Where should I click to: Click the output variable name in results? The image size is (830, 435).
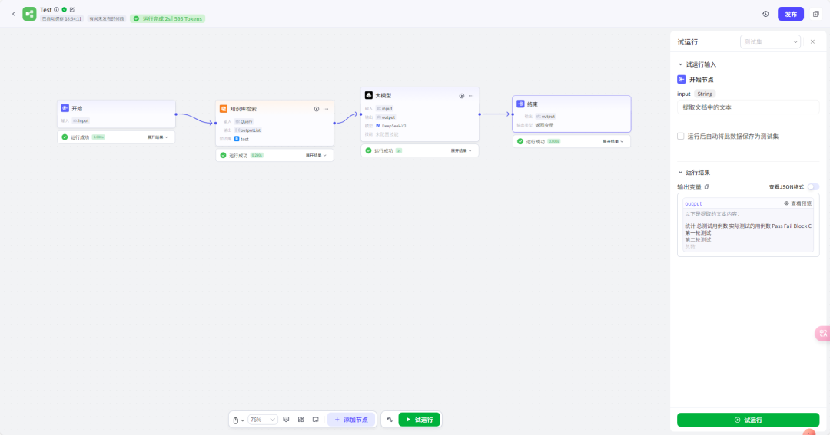693,203
